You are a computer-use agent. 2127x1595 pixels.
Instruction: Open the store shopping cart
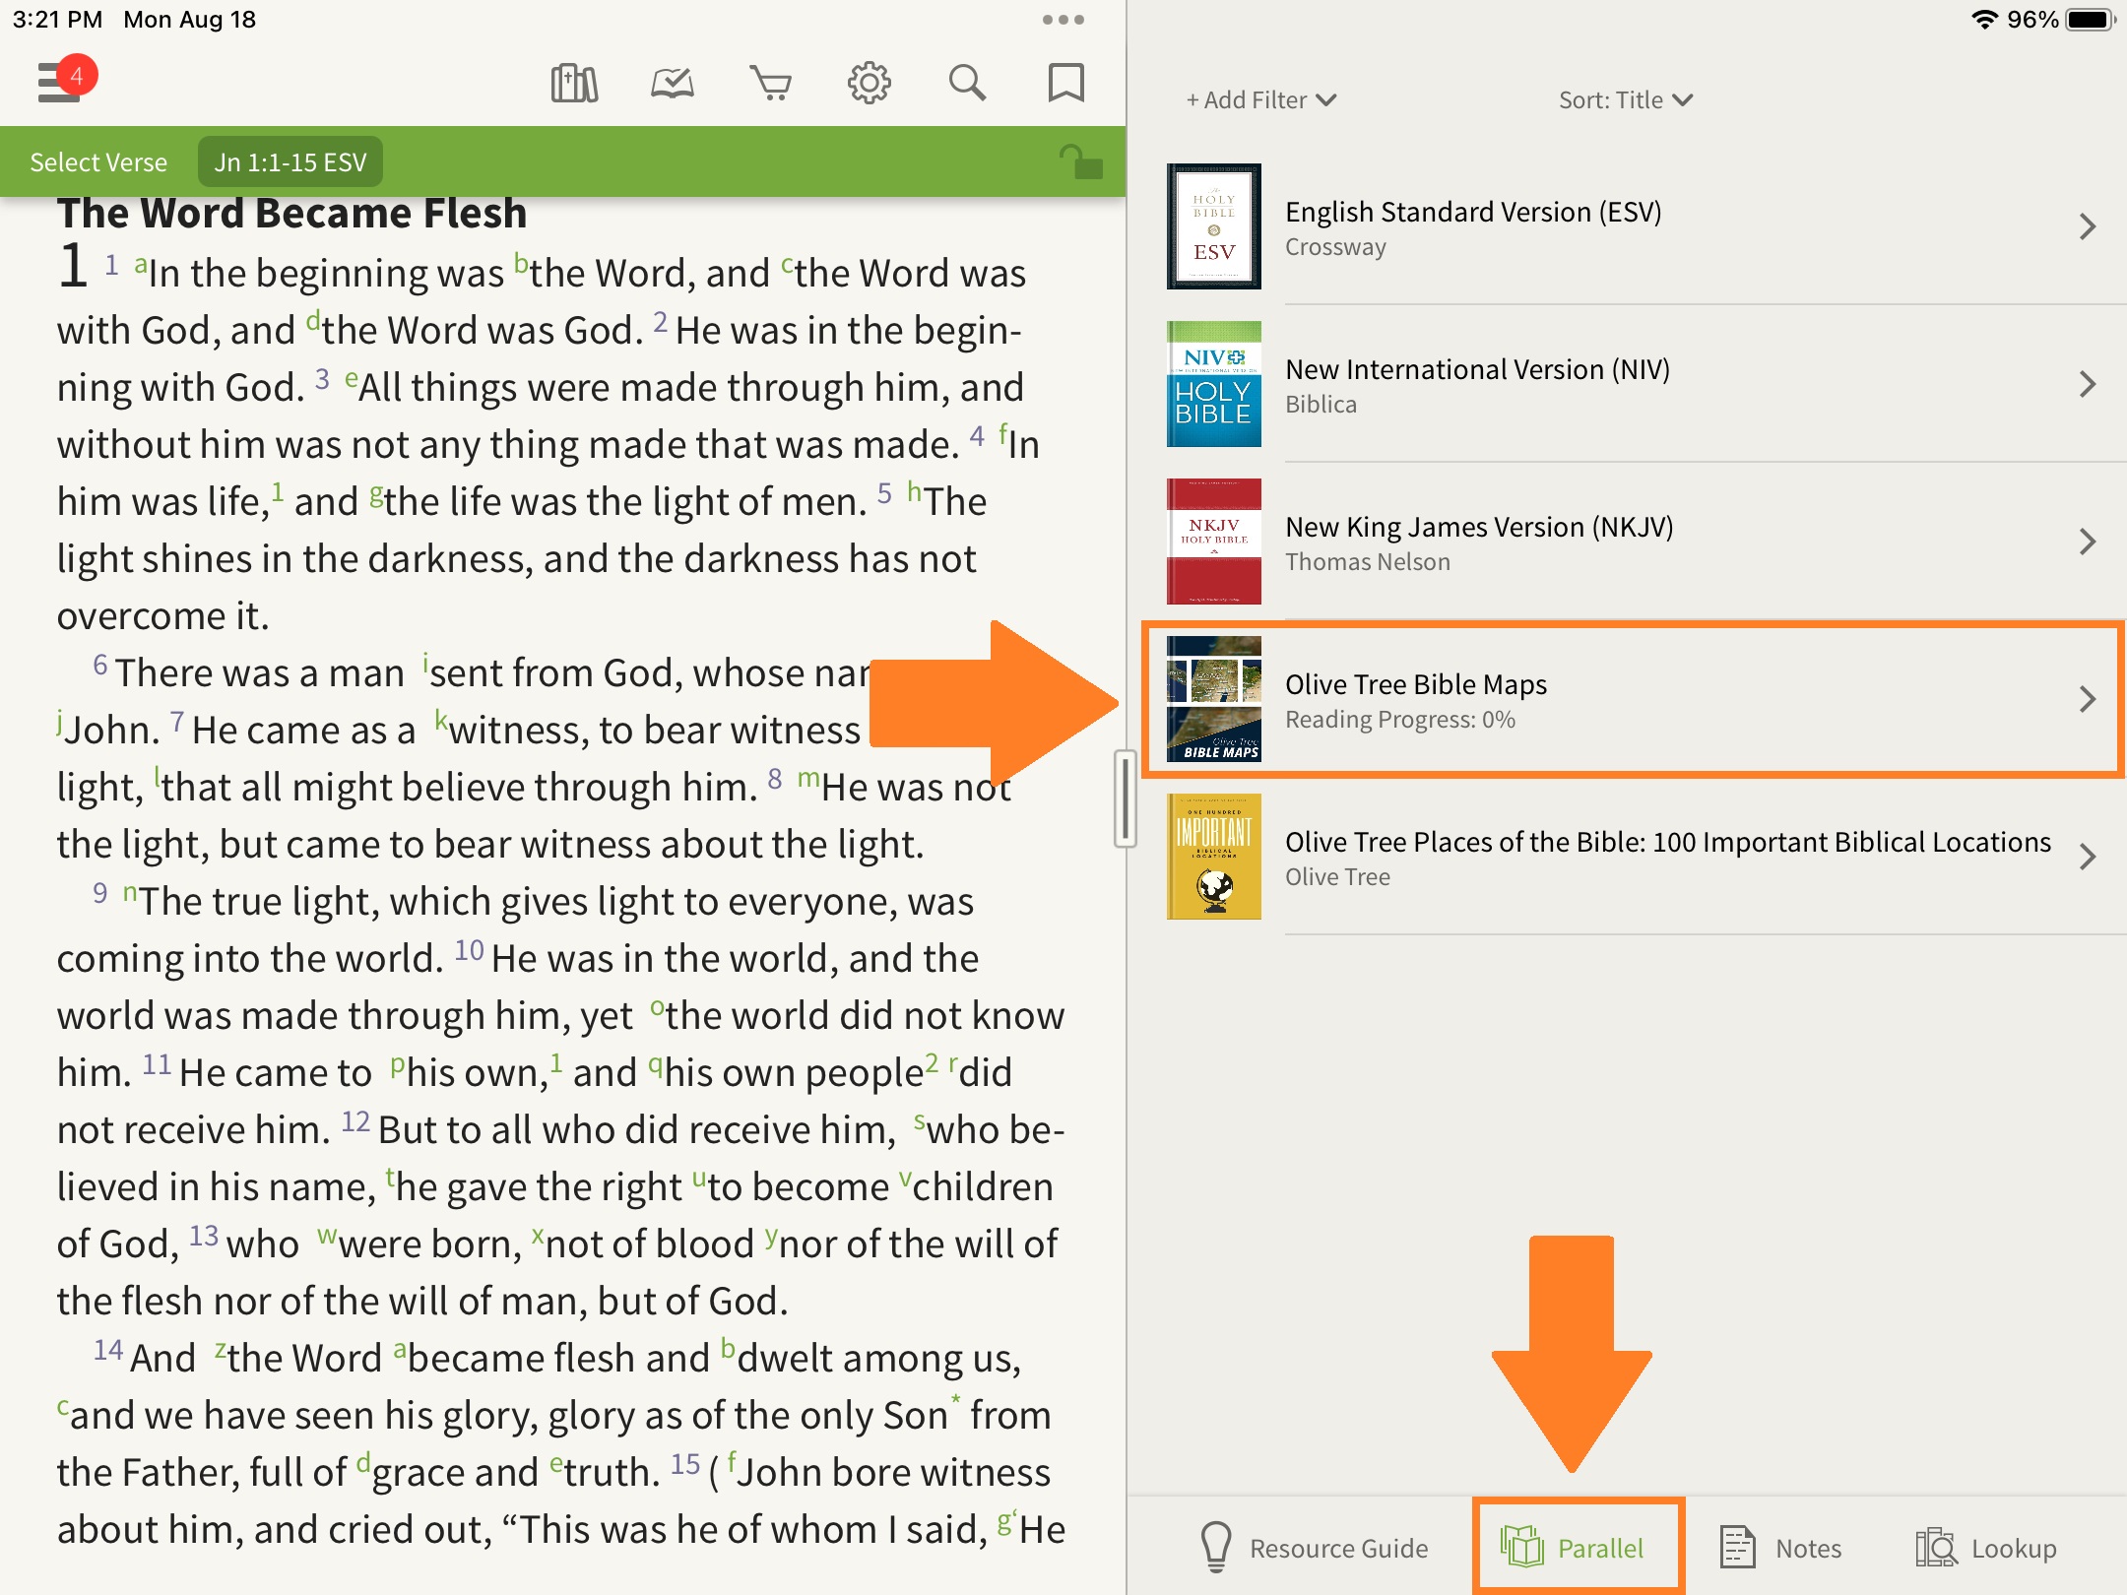click(x=770, y=83)
